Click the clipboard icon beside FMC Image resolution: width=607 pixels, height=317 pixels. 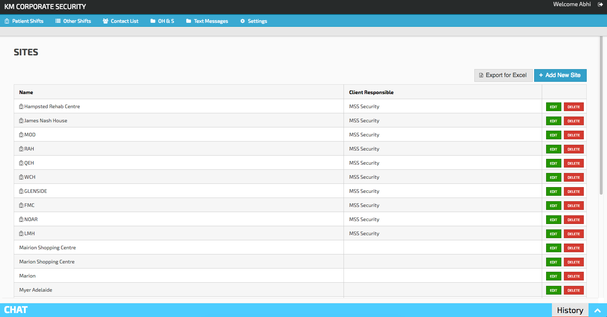coord(21,205)
